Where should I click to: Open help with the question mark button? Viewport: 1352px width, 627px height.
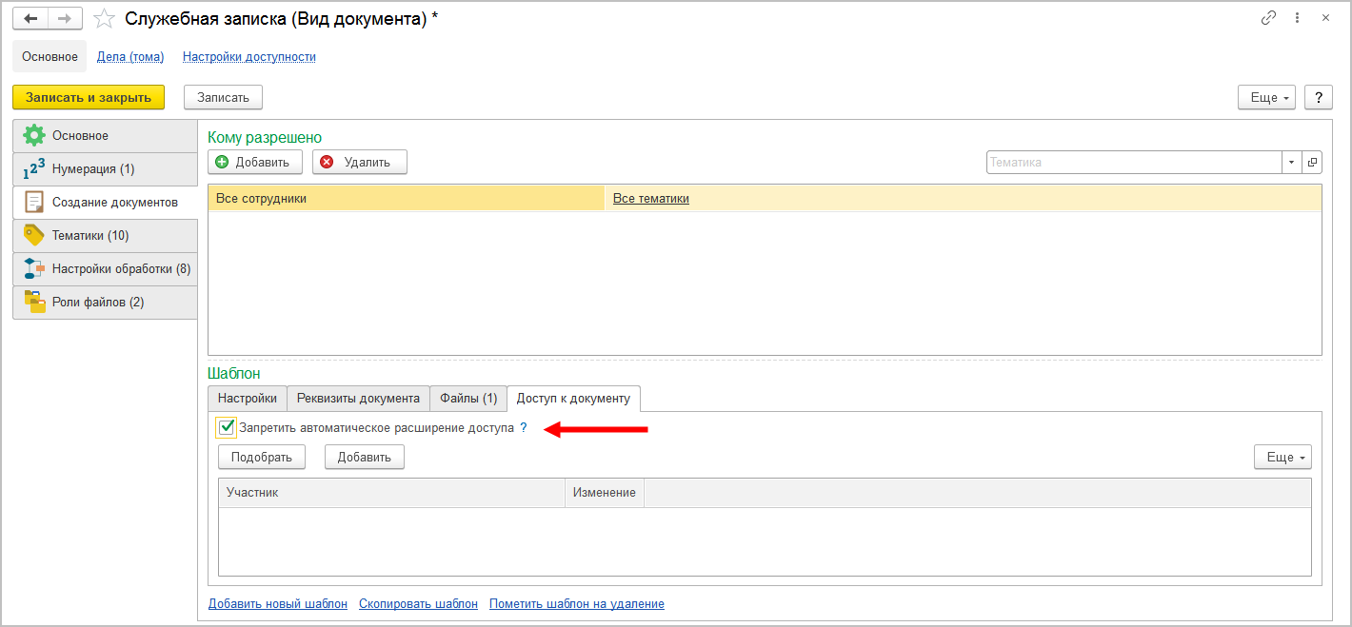tap(1318, 97)
